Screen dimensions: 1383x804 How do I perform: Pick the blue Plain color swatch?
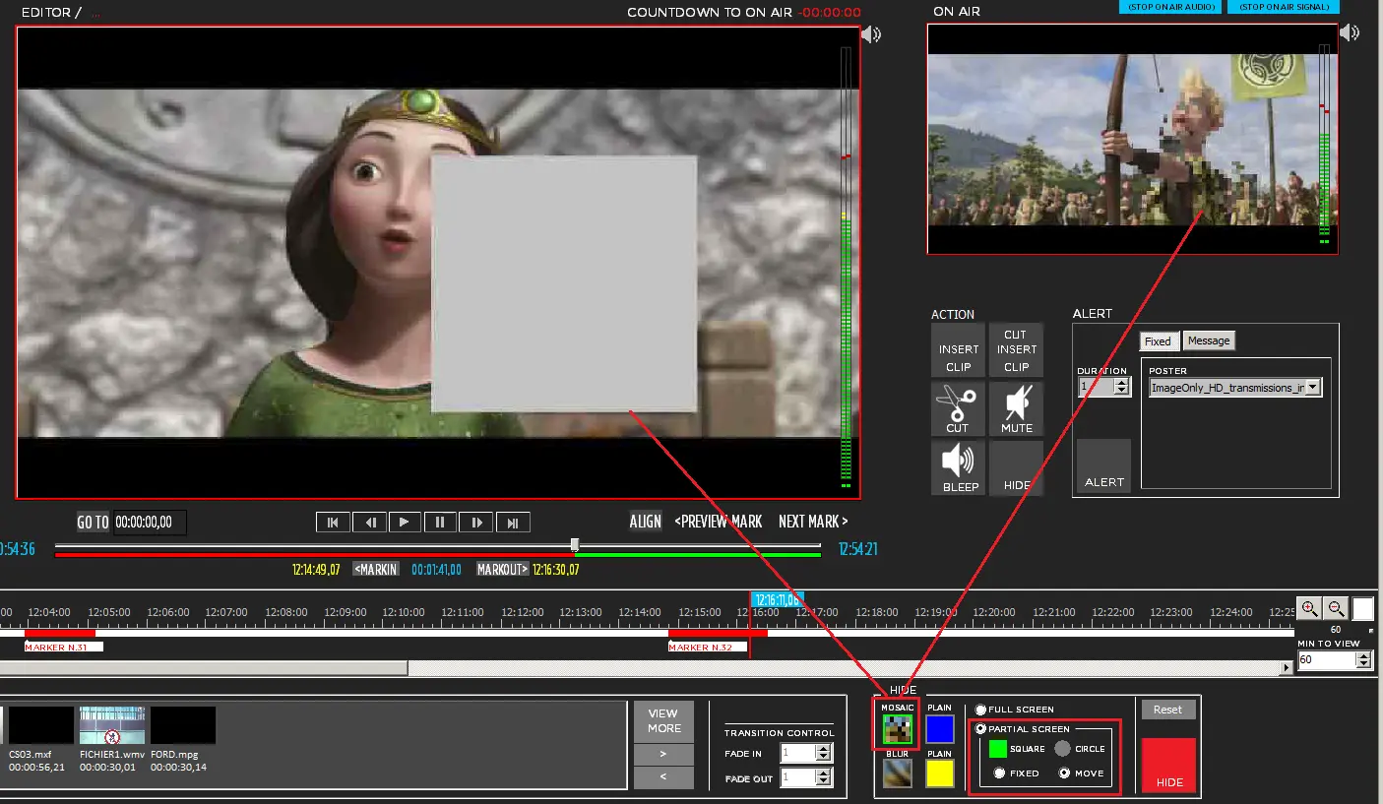point(940,729)
